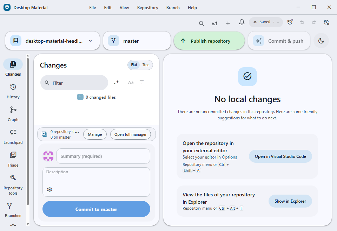Click the sidebar scrollbar up arrow
Viewport: 337px width, 231px height.
27,56
